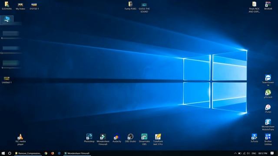The width and height of the screenshot is (278, 156).
Task: Launch Streamlabs OBS shortcut
Action: [144, 140]
